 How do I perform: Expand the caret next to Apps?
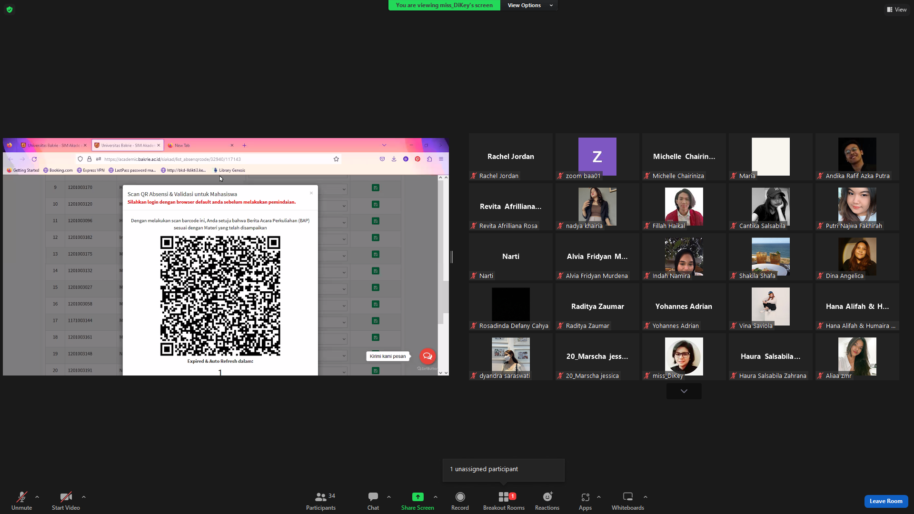pos(599,497)
